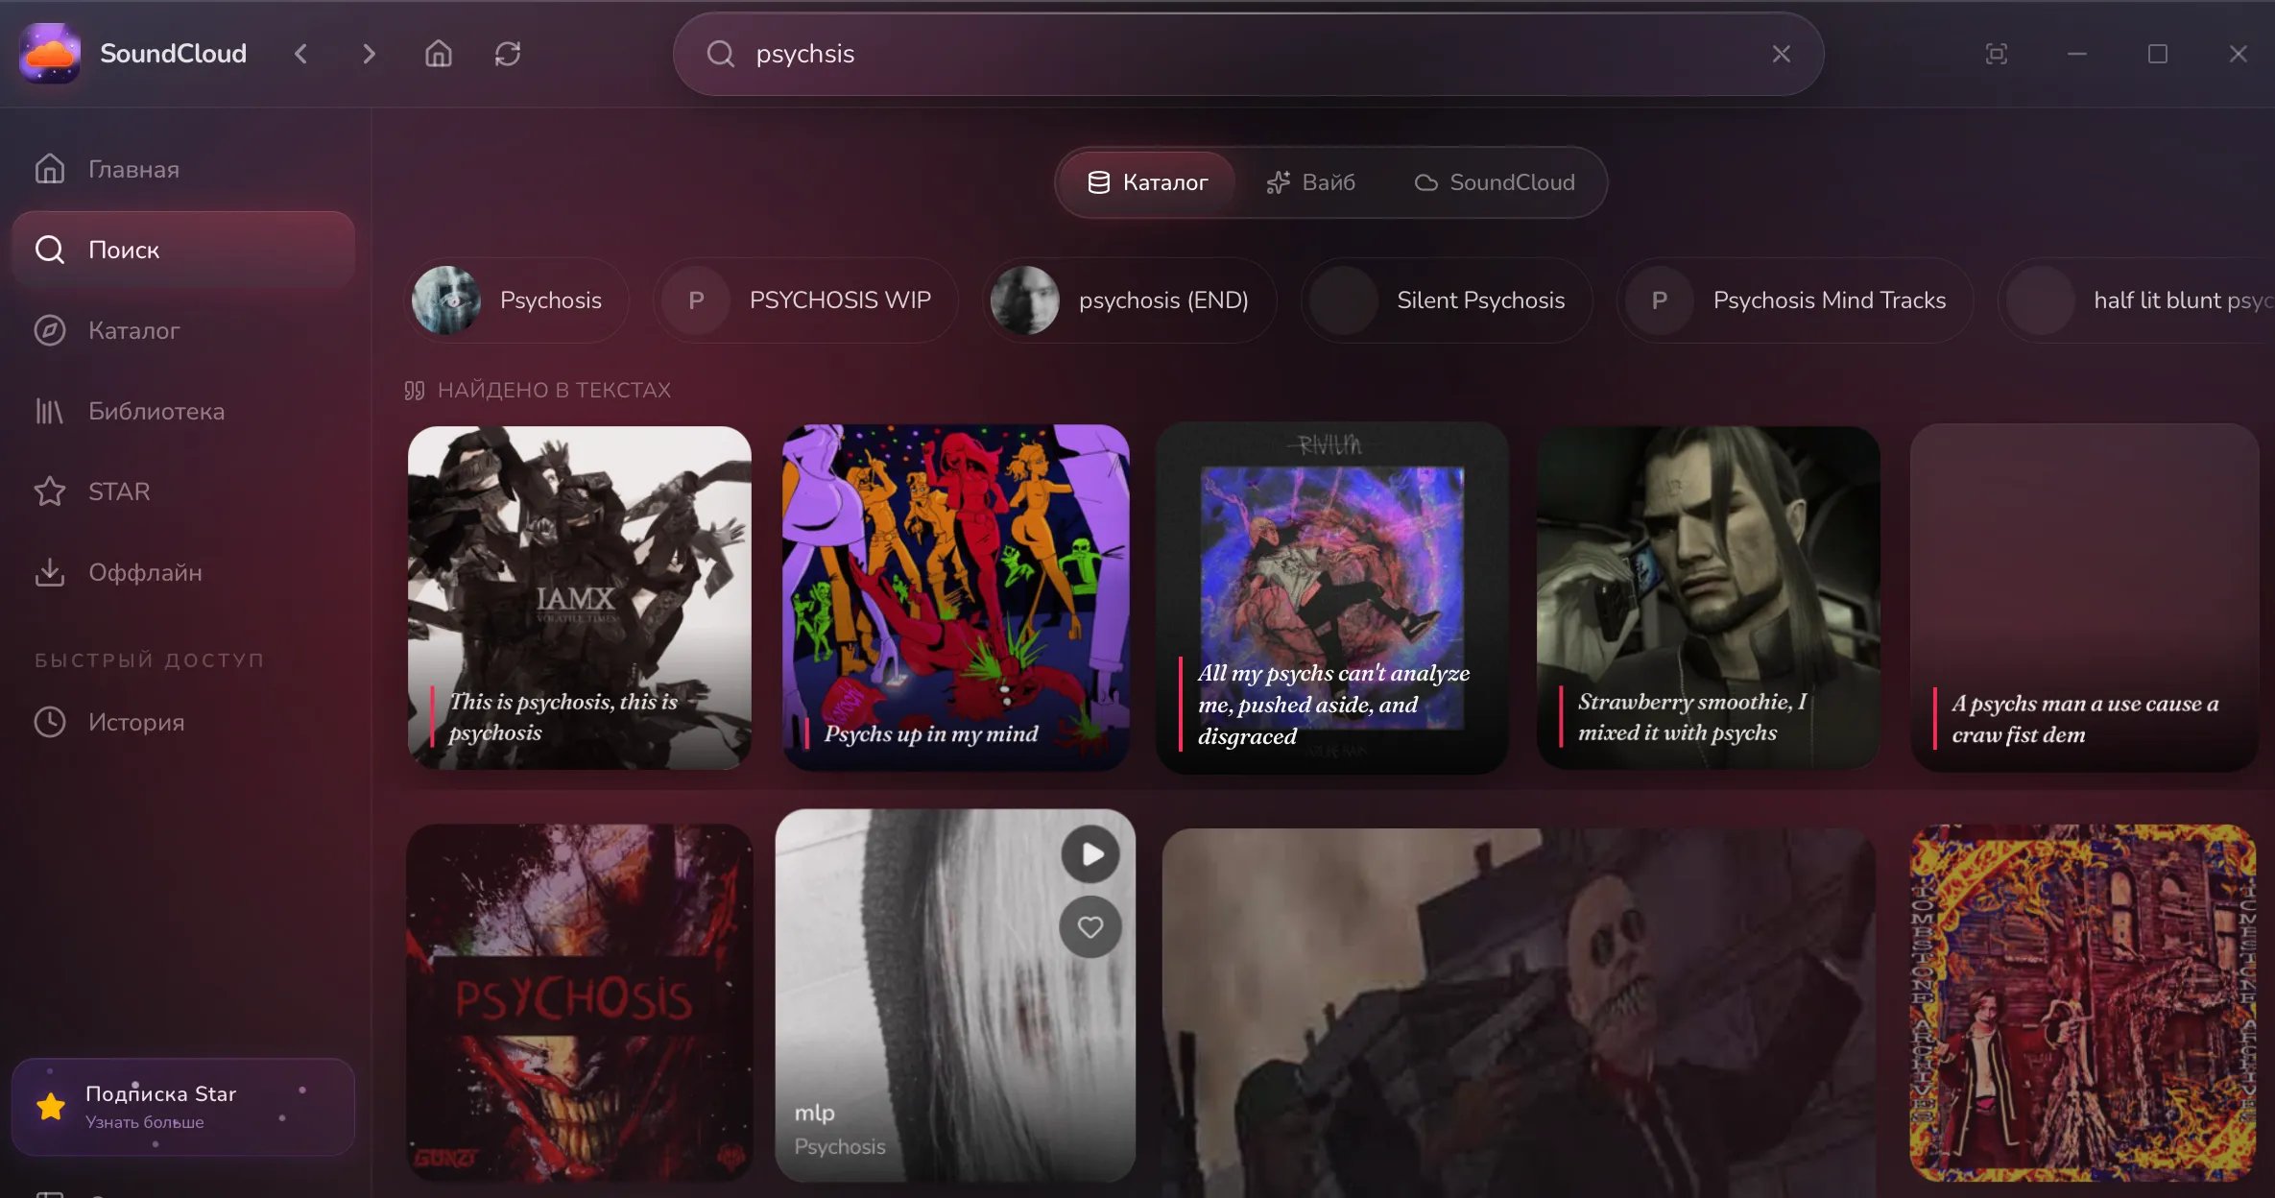
Task: Switch to the Вайб search tab
Action: click(1311, 182)
